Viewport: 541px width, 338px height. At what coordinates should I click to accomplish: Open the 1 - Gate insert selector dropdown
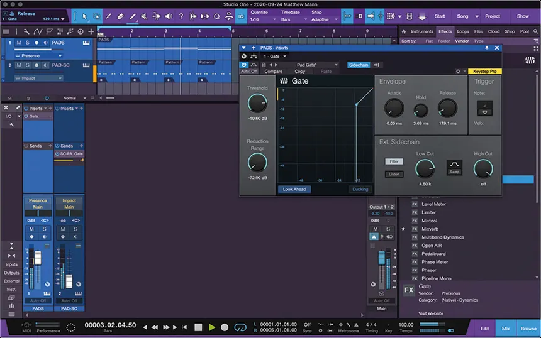275,56
